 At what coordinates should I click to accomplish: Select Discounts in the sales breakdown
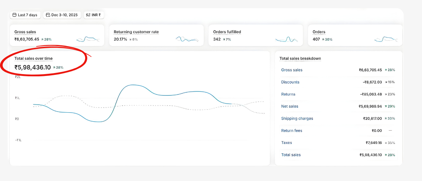pos(290,82)
